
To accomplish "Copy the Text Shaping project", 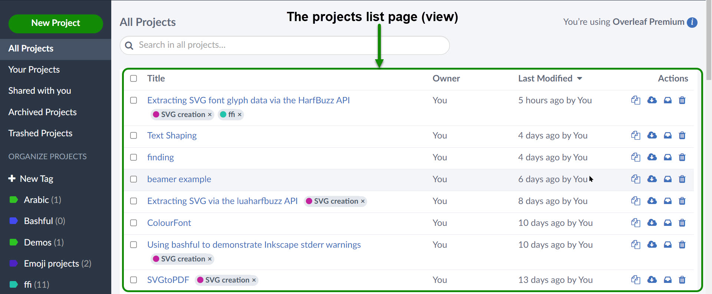I will (636, 136).
